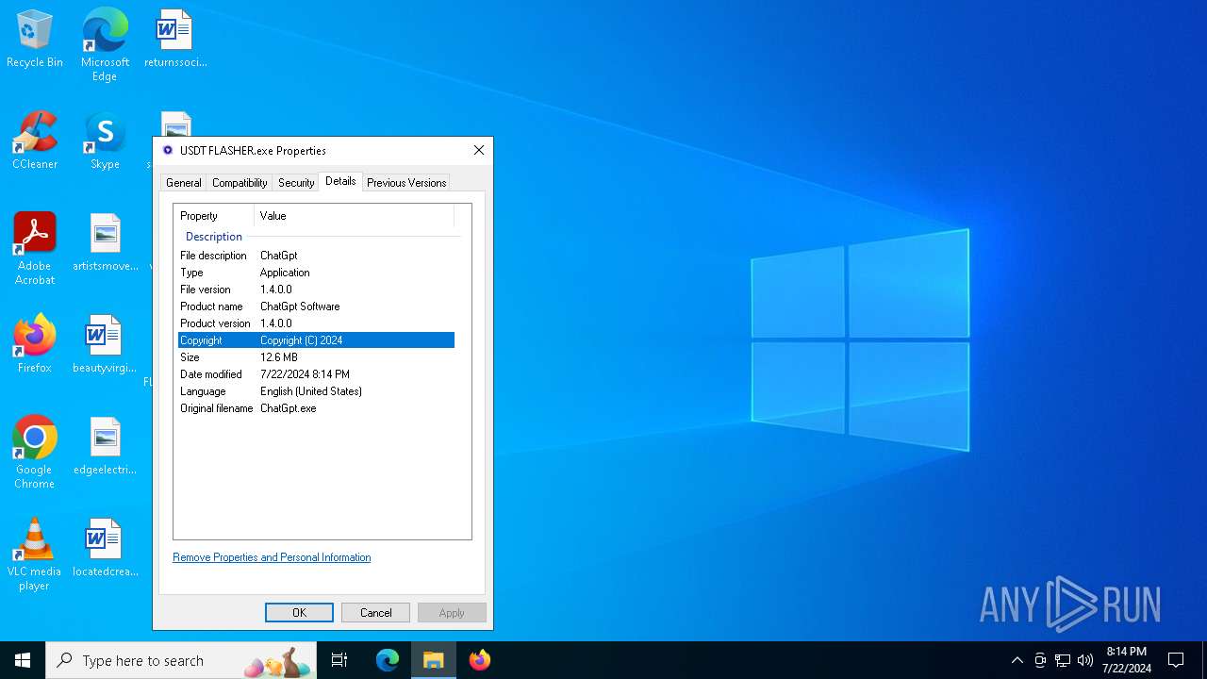Launch Adobe Acrobat desktop icon
1207x679 pixels.
[x=35, y=249]
